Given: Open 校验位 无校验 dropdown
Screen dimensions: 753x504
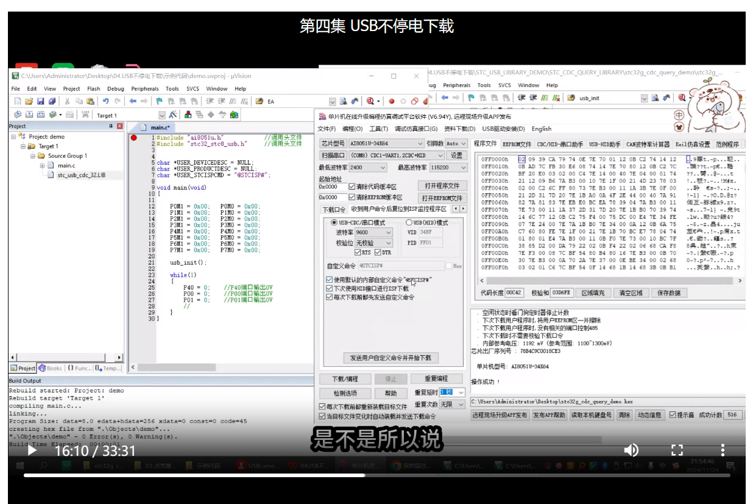Looking at the screenshot, I should pos(373,243).
